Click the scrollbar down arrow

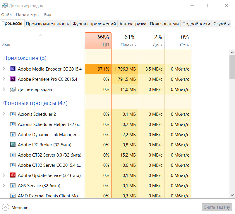(x=232, y=195)
